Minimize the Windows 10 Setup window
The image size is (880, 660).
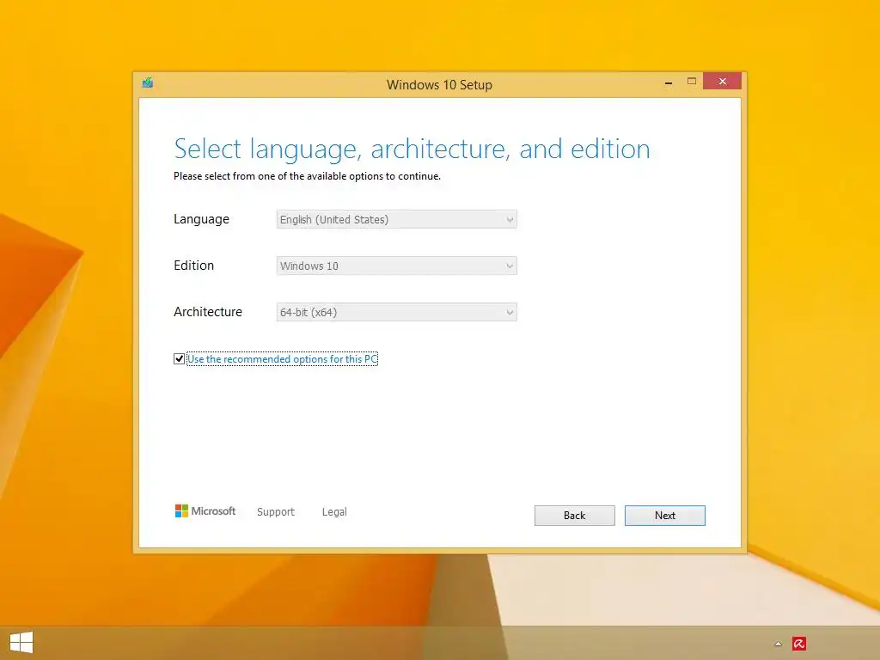point(669,82)
